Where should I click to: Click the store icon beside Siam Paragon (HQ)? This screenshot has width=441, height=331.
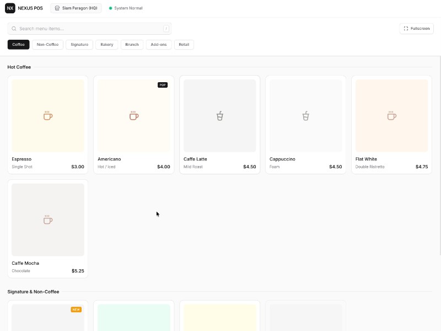coord(57,8)
